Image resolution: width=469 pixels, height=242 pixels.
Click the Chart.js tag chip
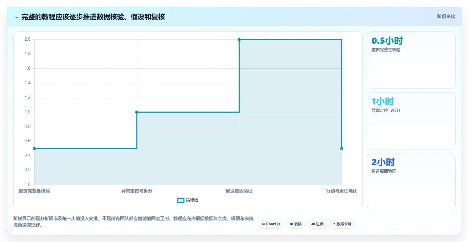click(x=271, y=224)
